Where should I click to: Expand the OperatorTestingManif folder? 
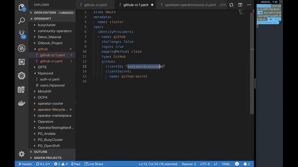(52, 128)
